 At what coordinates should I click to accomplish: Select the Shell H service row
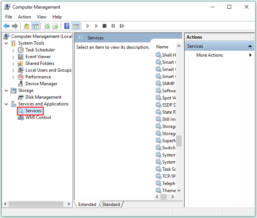[166, 55]
